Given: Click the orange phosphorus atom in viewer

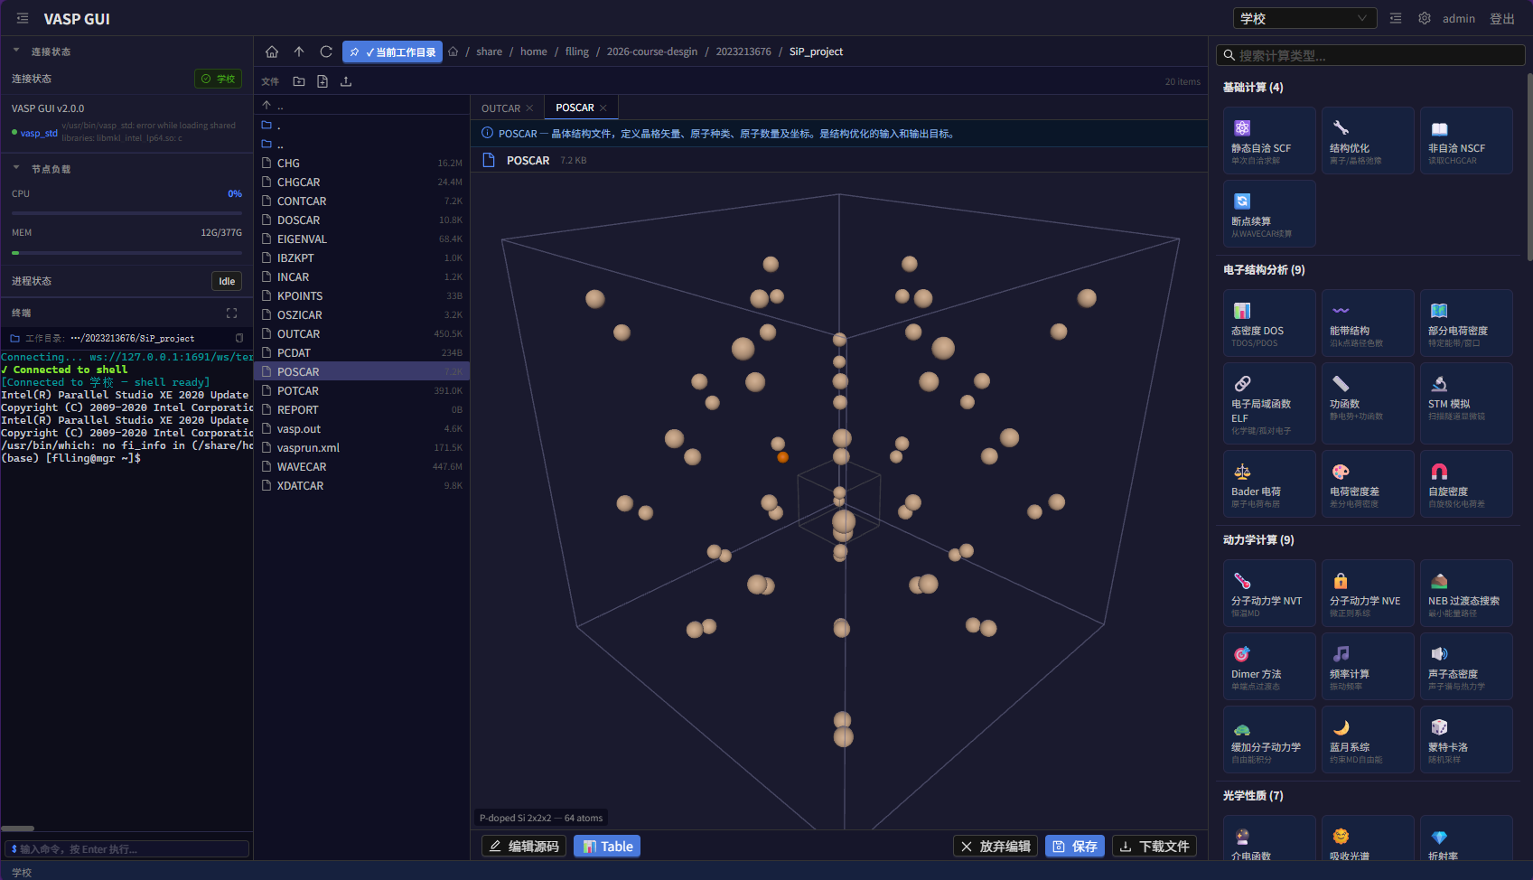Looking at the screenshot, I should pyautogui.click(x=783, y=457).
